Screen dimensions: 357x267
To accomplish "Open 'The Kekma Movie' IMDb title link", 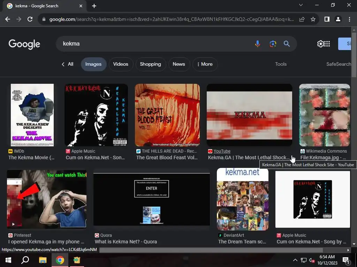I will 31,157.
